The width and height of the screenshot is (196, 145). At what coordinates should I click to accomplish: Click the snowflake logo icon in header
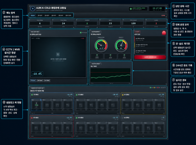33,9
